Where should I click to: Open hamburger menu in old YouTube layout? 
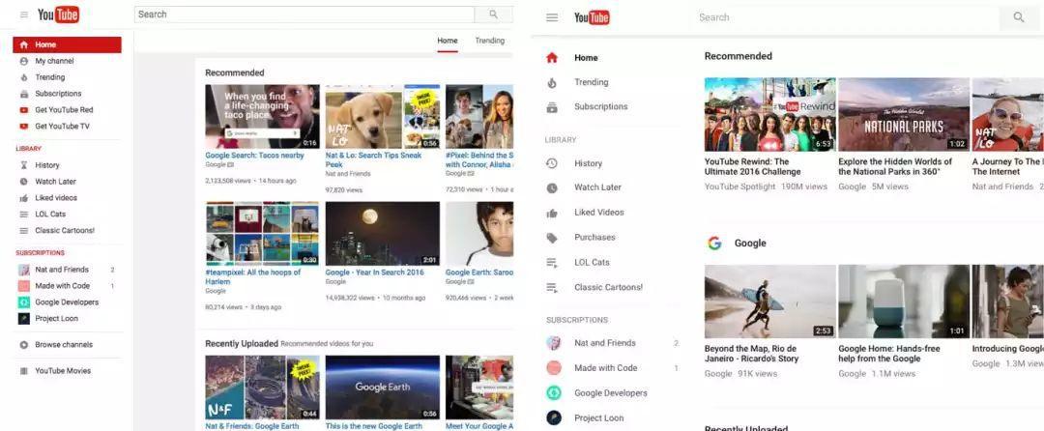pyautogui.click(x=24, y=14)
